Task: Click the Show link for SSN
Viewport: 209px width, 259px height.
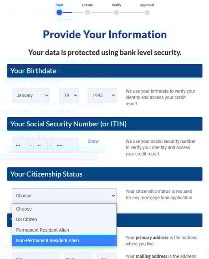Action: [x=93, y=141]
